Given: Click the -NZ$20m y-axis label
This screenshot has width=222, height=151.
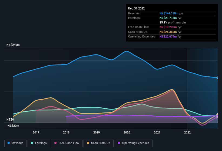Looking at the screenshot, I should (13, 126).
